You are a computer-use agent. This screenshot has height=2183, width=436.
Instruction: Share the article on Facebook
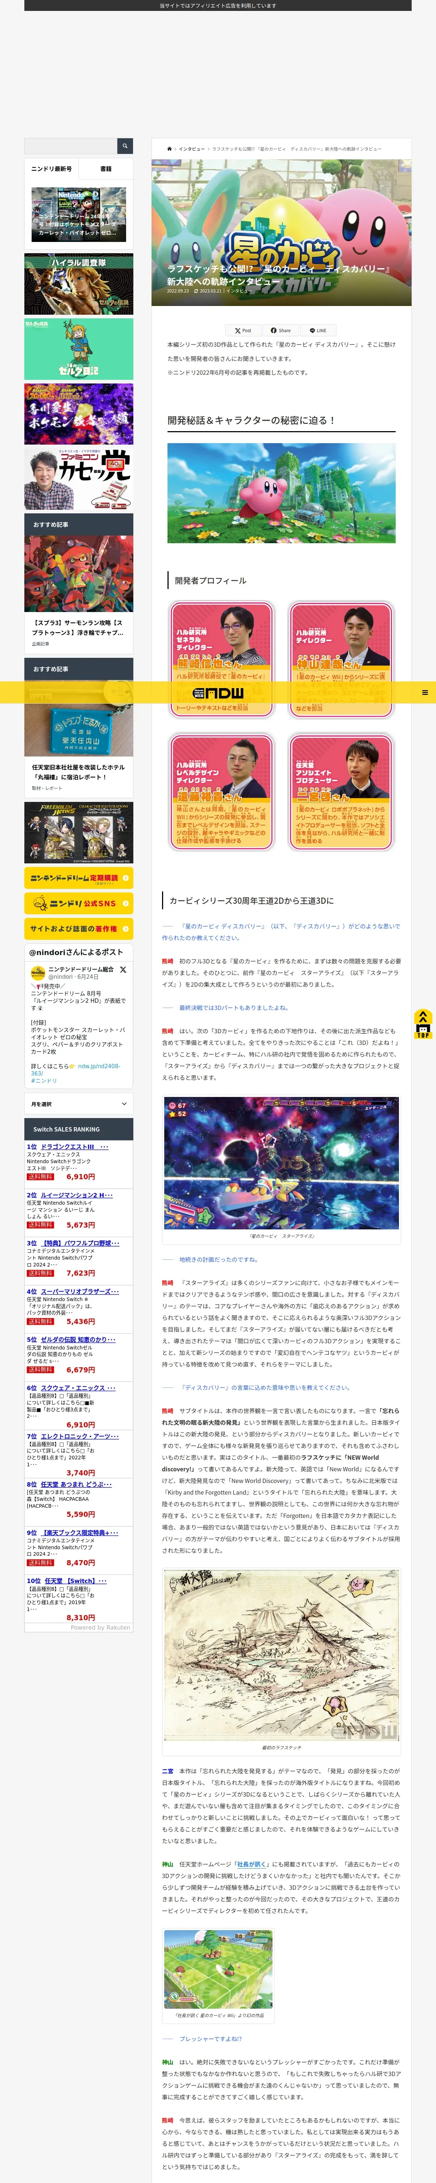pos(280,330)
